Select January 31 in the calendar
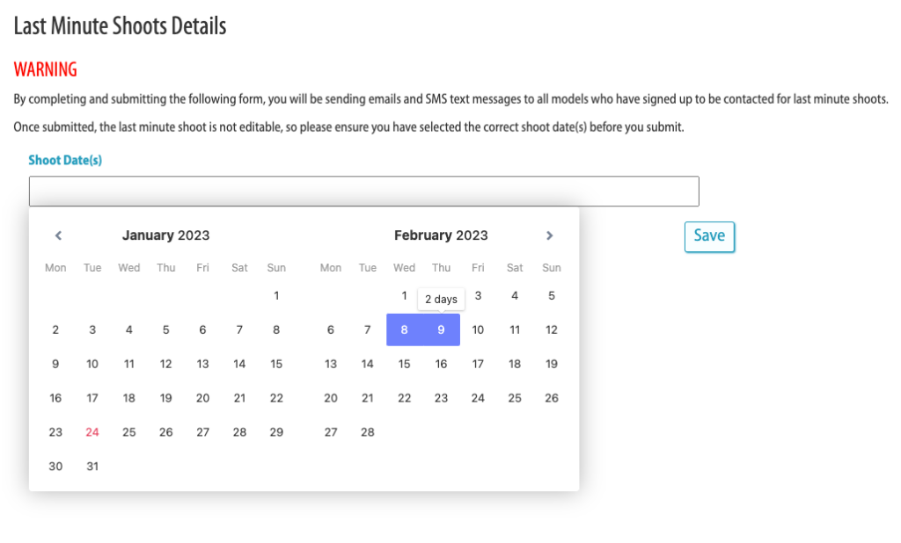 pyautogui.click(x=92, y=467)
